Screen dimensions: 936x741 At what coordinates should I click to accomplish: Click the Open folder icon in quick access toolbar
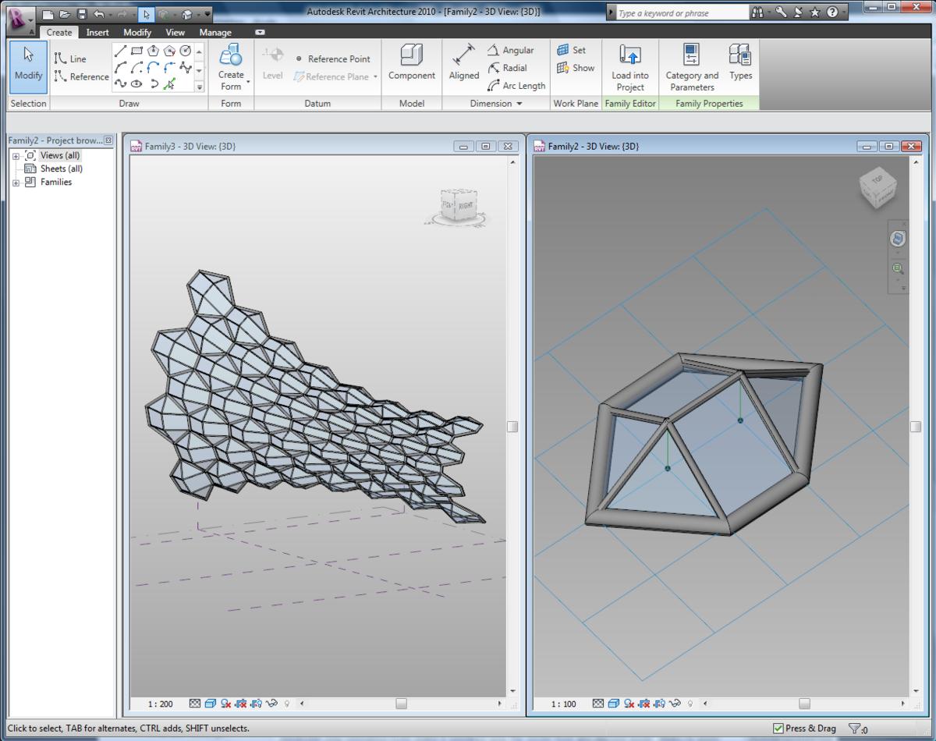pyautogui.click(x=65, y=14)
